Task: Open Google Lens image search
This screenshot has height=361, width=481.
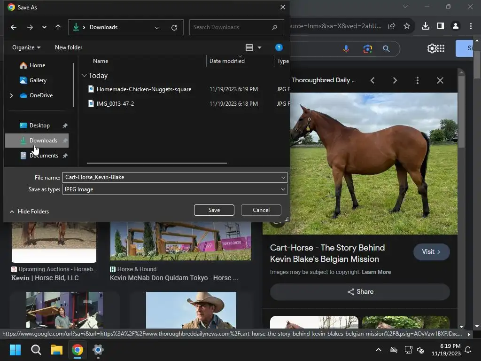Action: pos(367,49)
